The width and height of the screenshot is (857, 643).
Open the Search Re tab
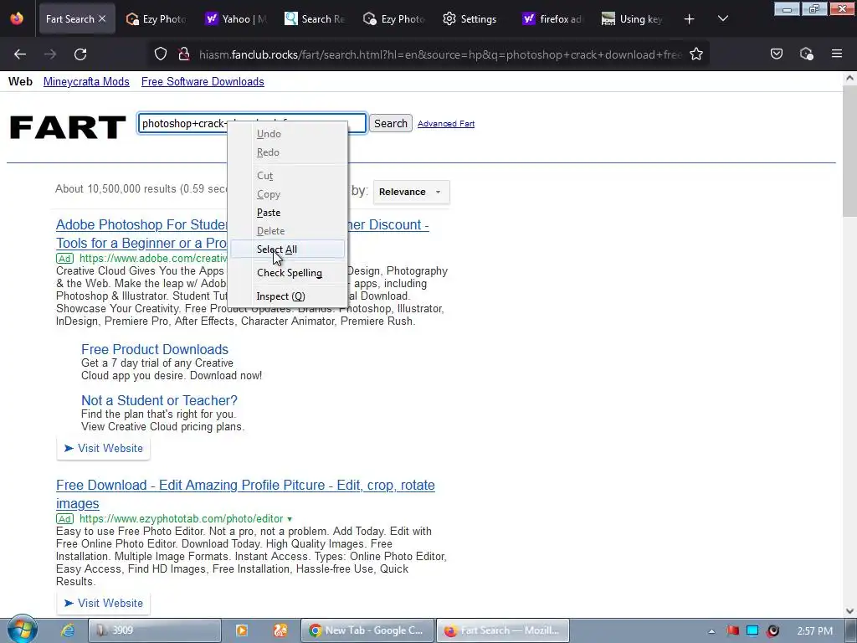[316, 19]
